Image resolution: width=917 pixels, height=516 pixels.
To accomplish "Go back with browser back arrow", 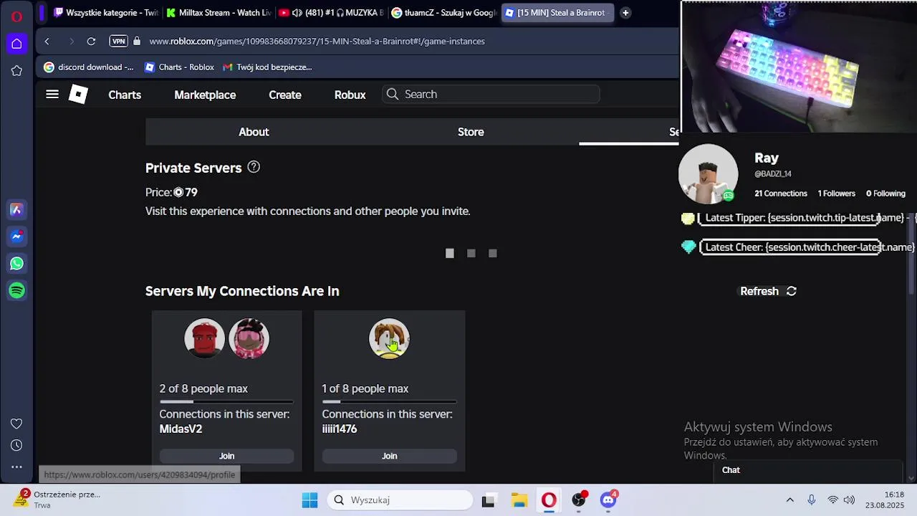I will [x=47, y=42].
